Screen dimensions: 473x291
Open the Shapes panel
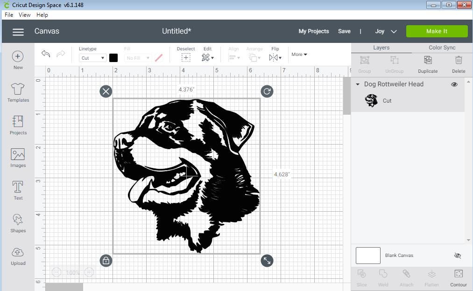18,223
